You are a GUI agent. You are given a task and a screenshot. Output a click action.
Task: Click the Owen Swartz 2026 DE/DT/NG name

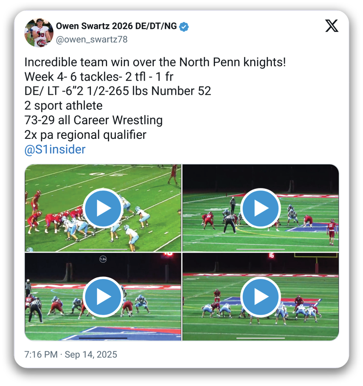[116, 26]
